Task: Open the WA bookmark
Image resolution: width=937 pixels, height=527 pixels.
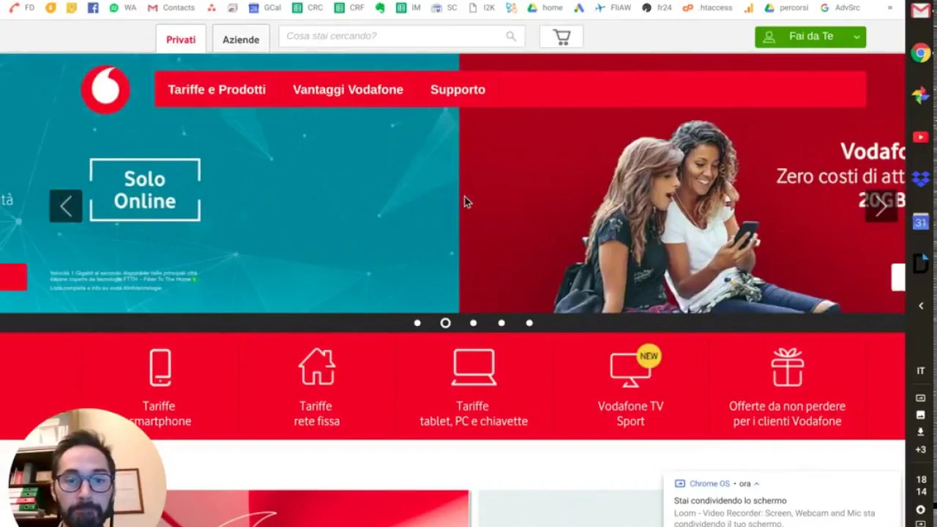Action: point(122,7)
